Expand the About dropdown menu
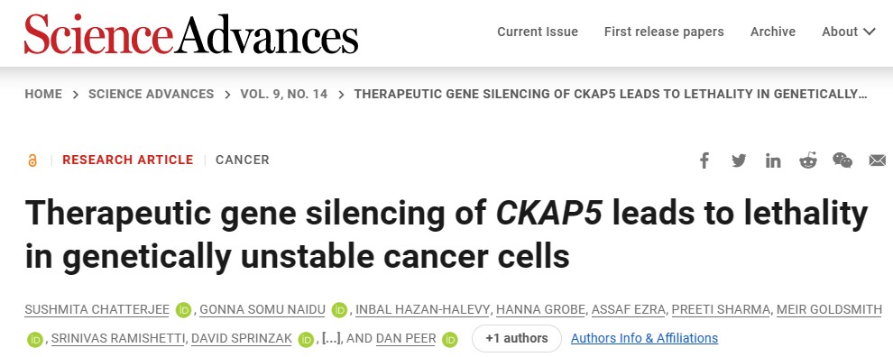Image resolution: width=893 pixels, height=357 pixels. coord(848,32)
